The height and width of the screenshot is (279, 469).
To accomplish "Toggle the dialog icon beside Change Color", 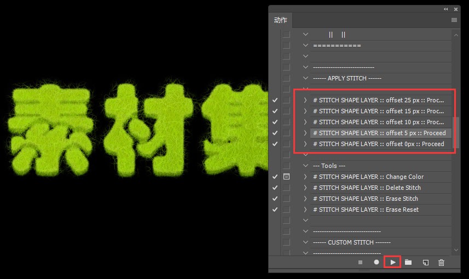I will [286, 177].
